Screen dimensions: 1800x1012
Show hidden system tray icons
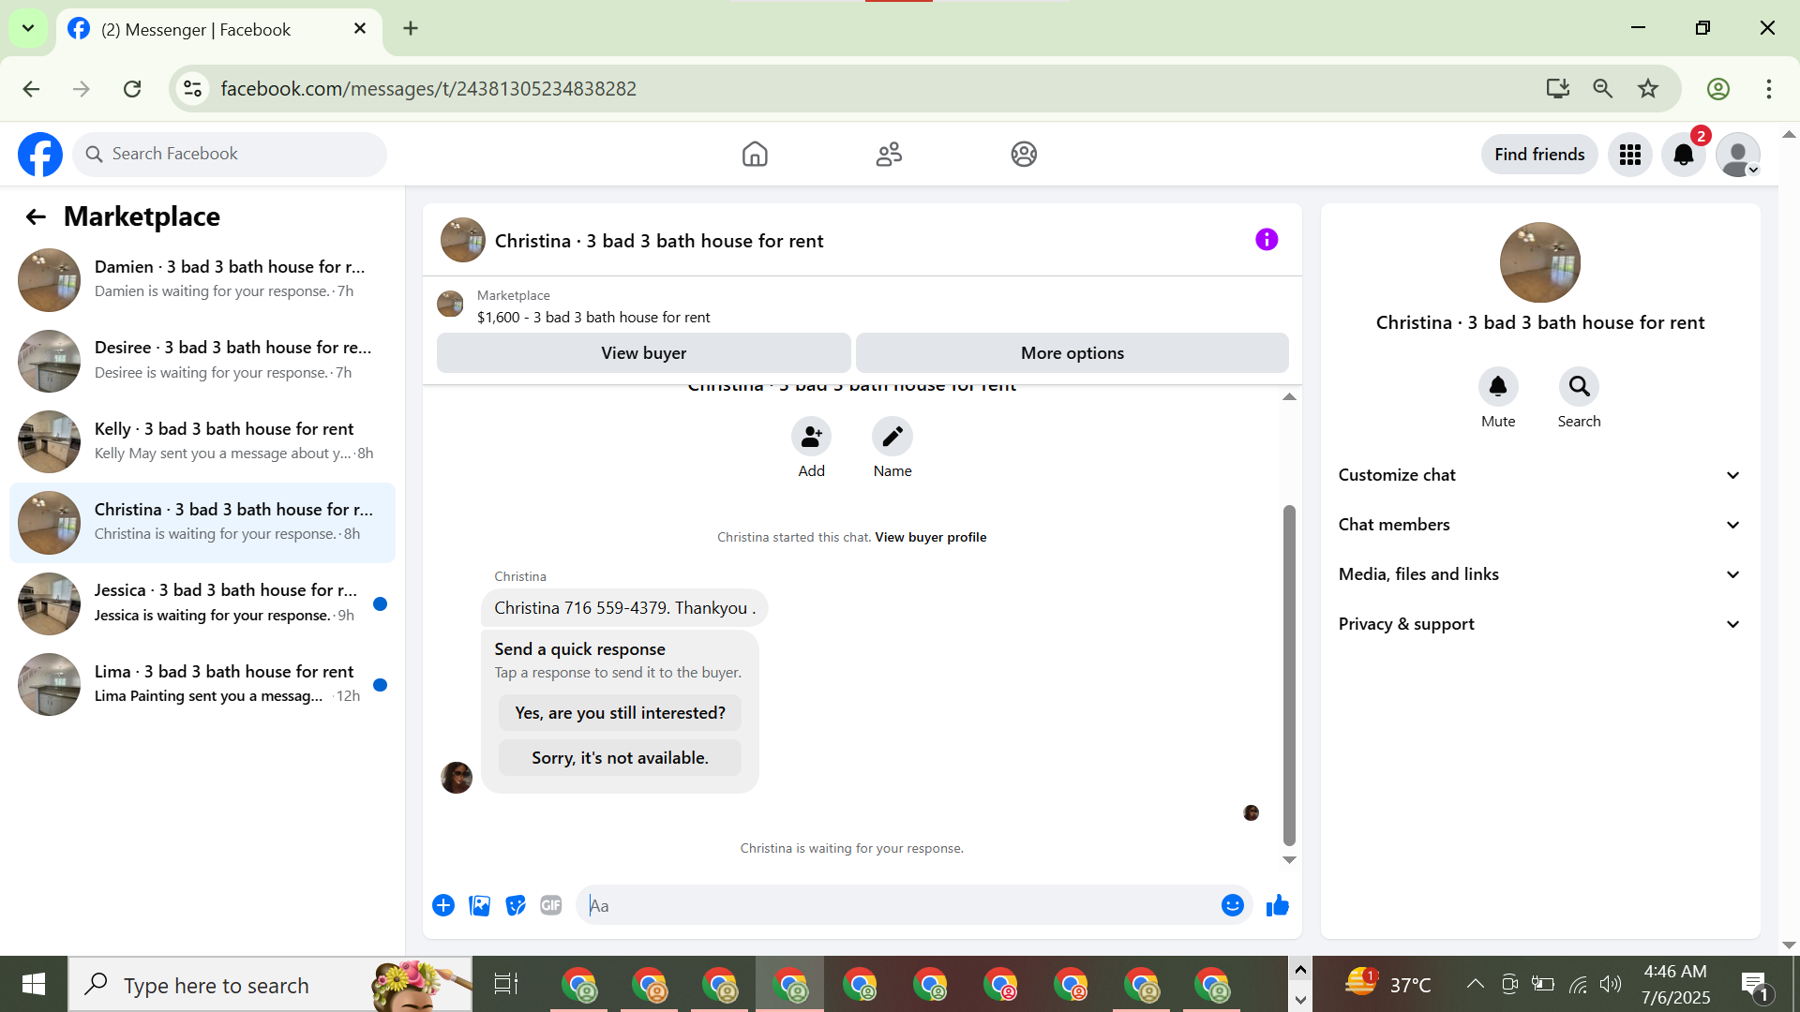1475,984
